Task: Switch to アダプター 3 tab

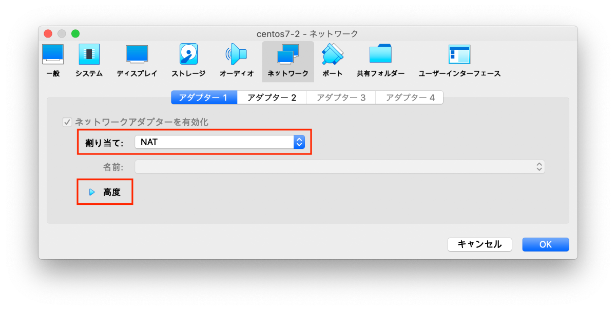Action: pos(341,98)
